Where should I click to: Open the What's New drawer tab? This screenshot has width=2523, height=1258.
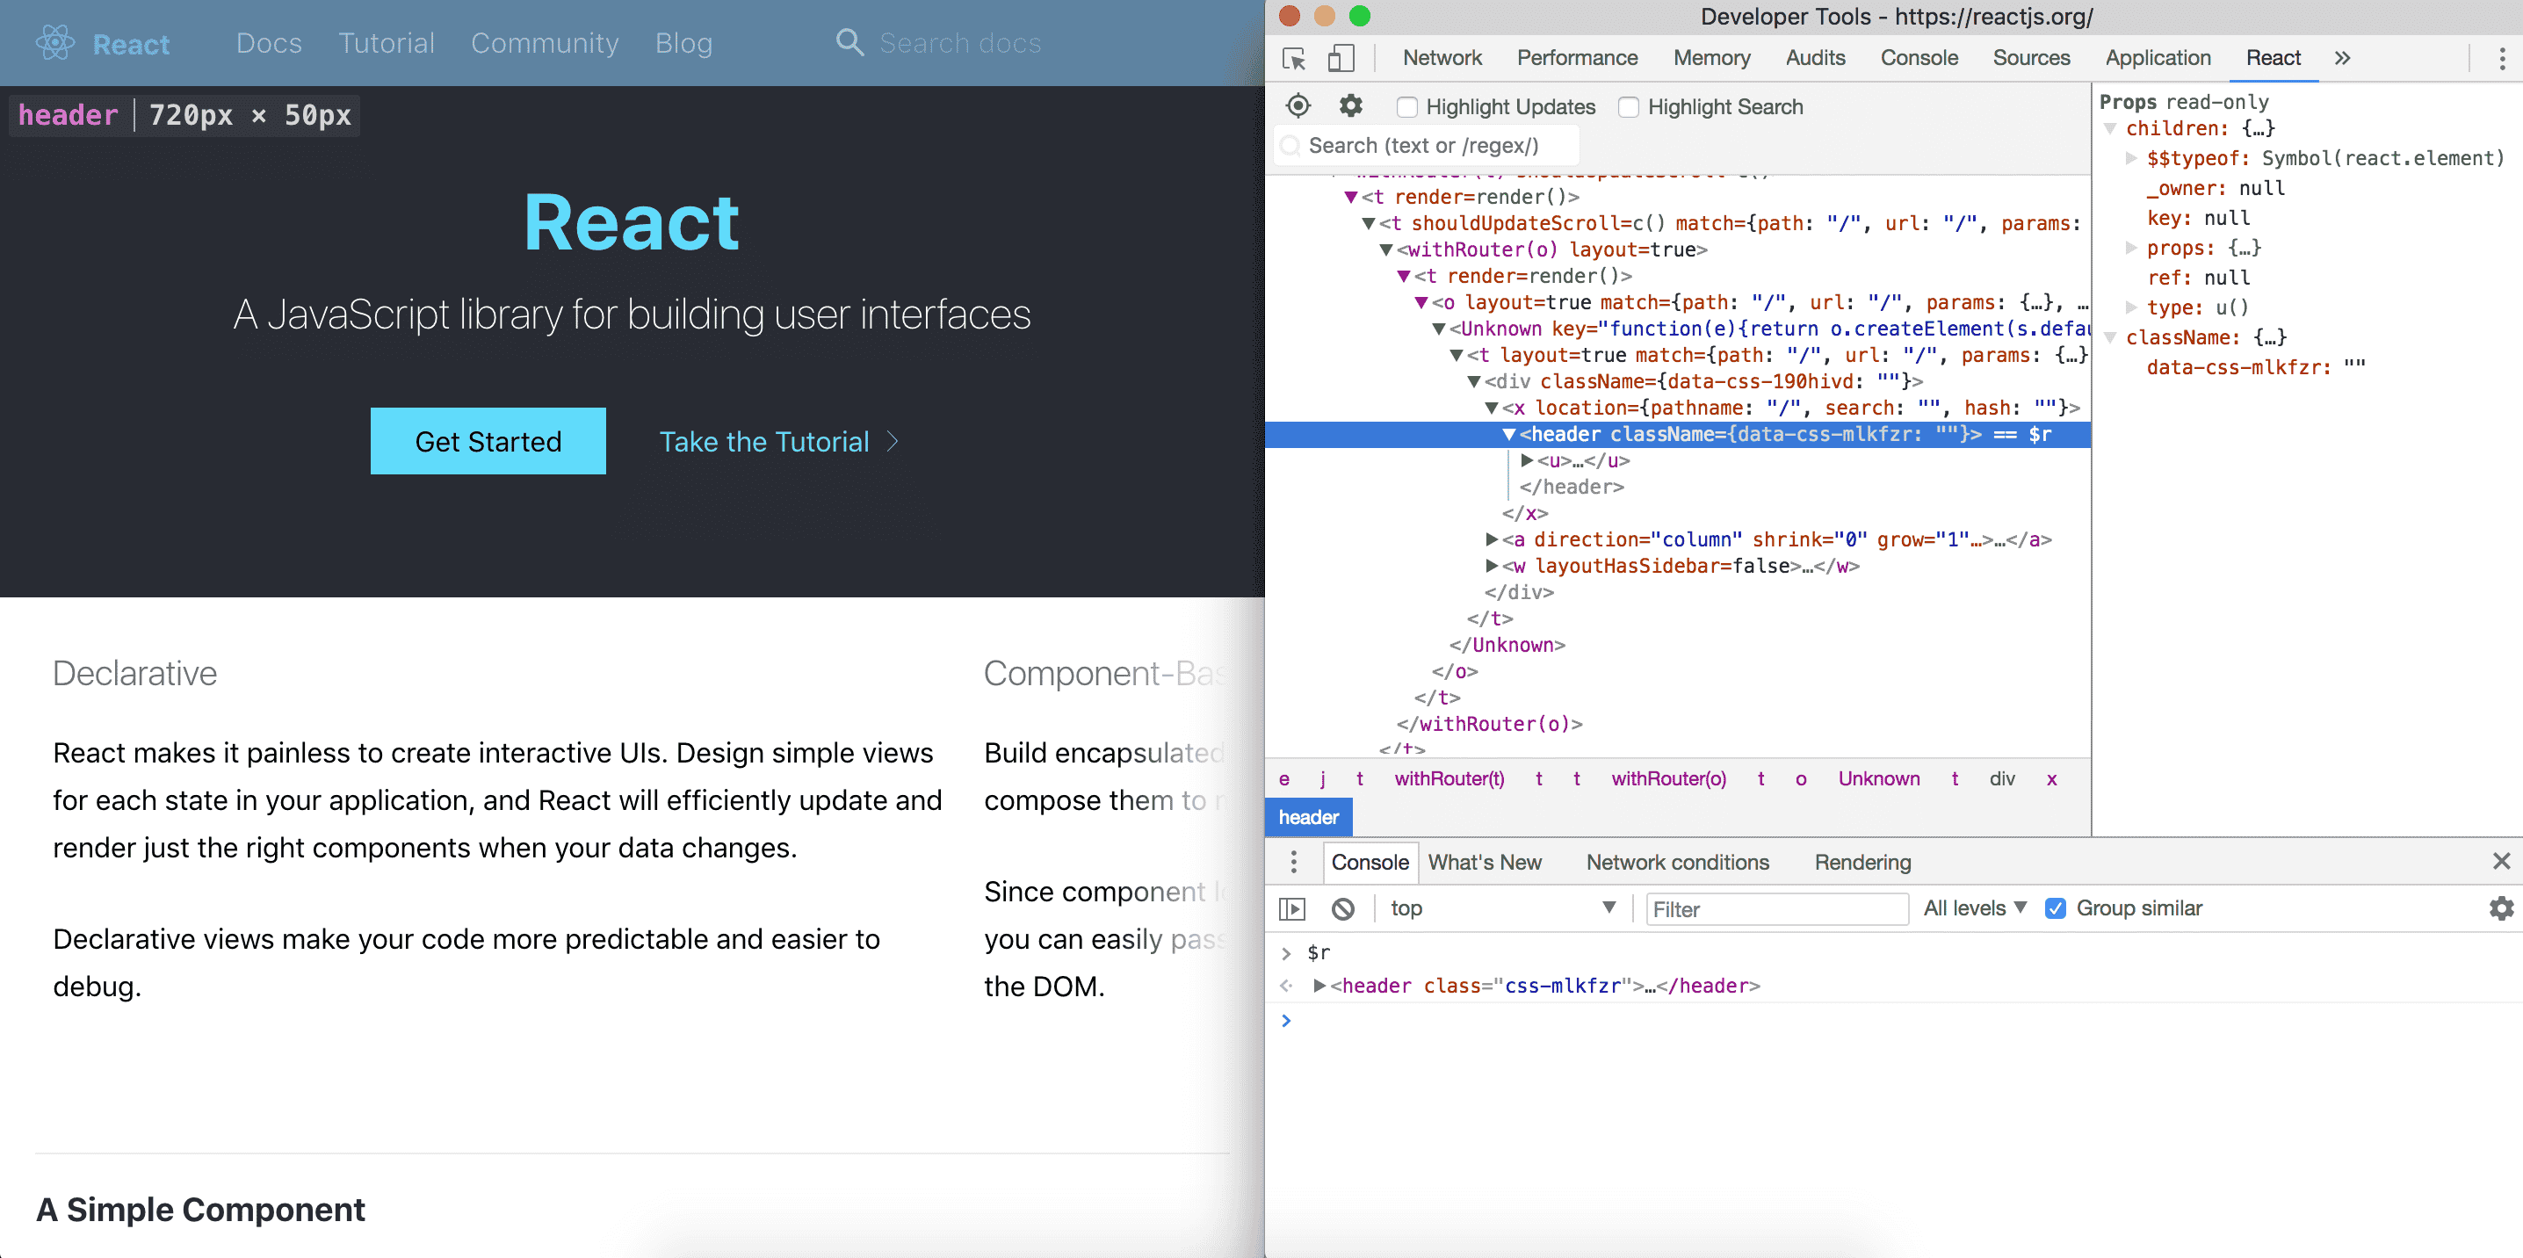pyautogui.click(x=1484, y=862)
